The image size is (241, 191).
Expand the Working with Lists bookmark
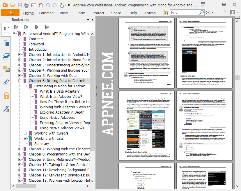[25, 138]
